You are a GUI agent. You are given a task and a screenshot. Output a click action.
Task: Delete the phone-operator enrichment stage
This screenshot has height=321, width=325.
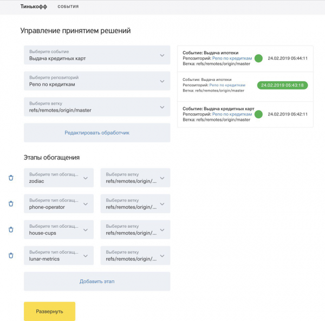tap(11, 204)
